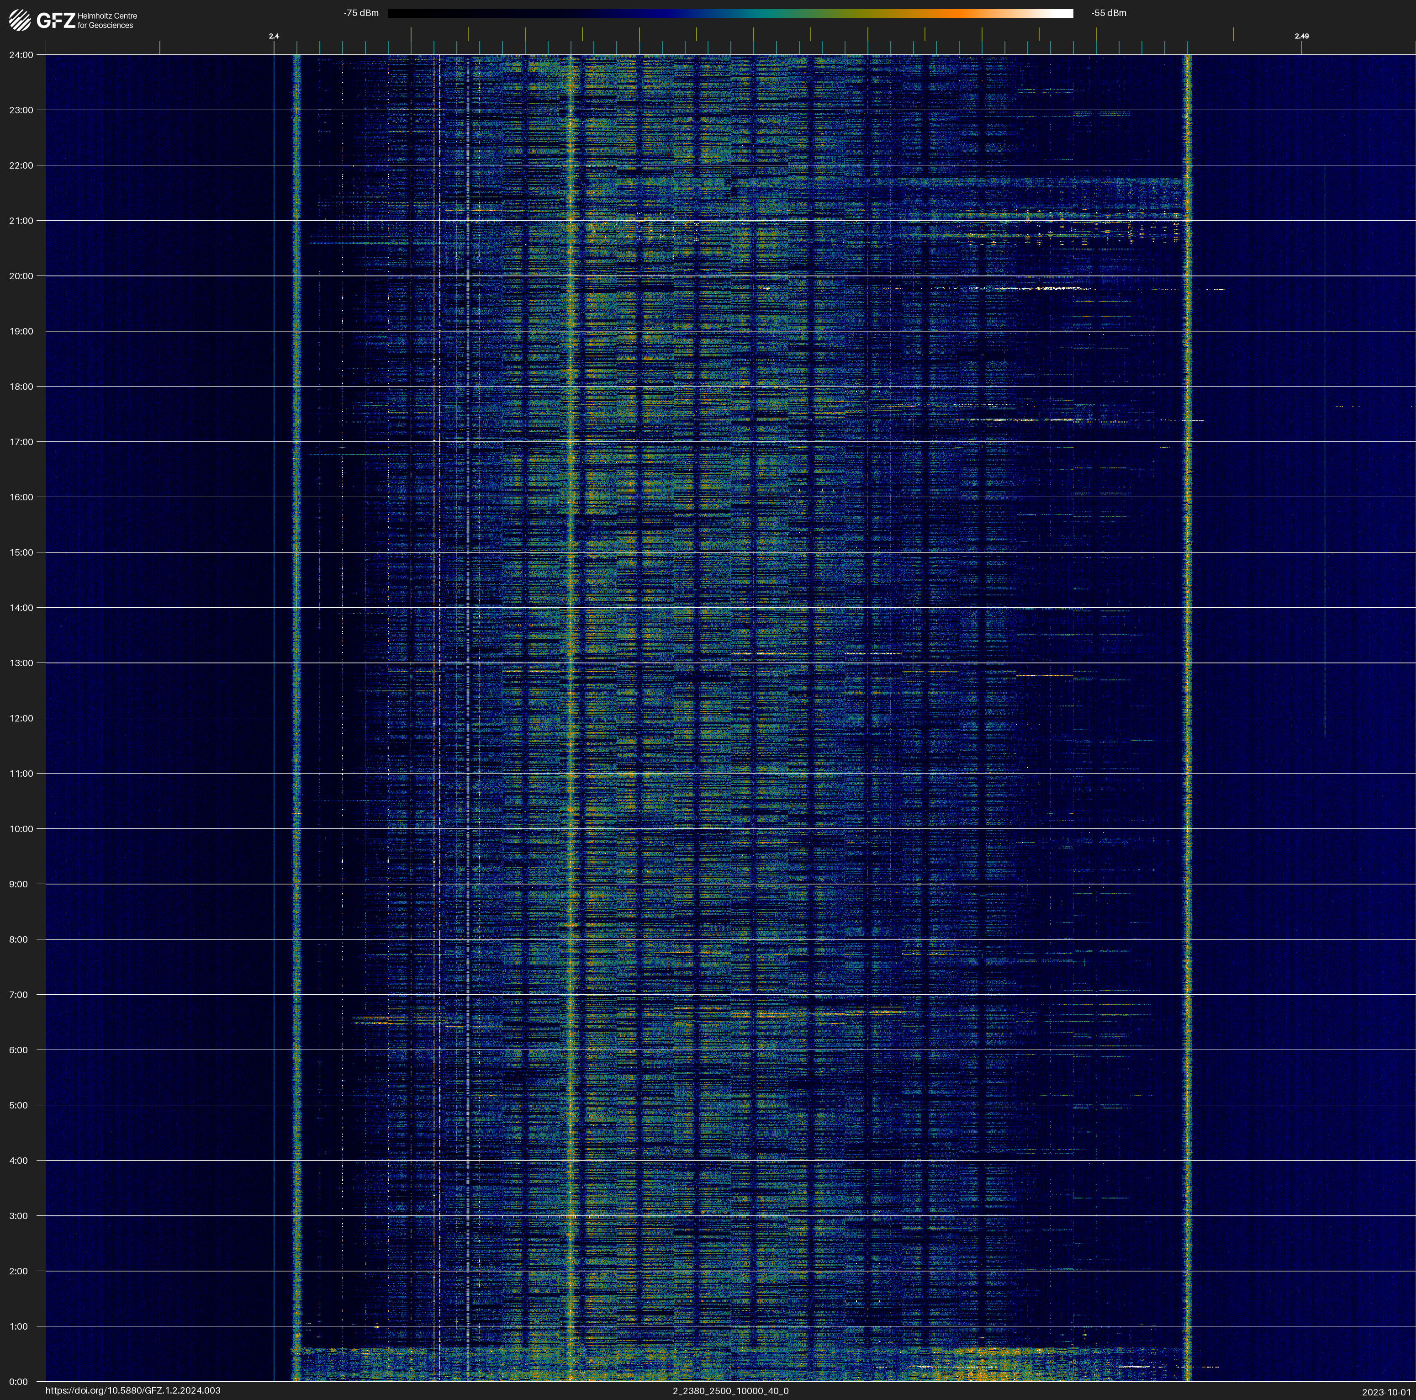This screenshot has width=1416, height=1400.
Task: Select the 24:00 time axis label
Action: tap(21, 55)
